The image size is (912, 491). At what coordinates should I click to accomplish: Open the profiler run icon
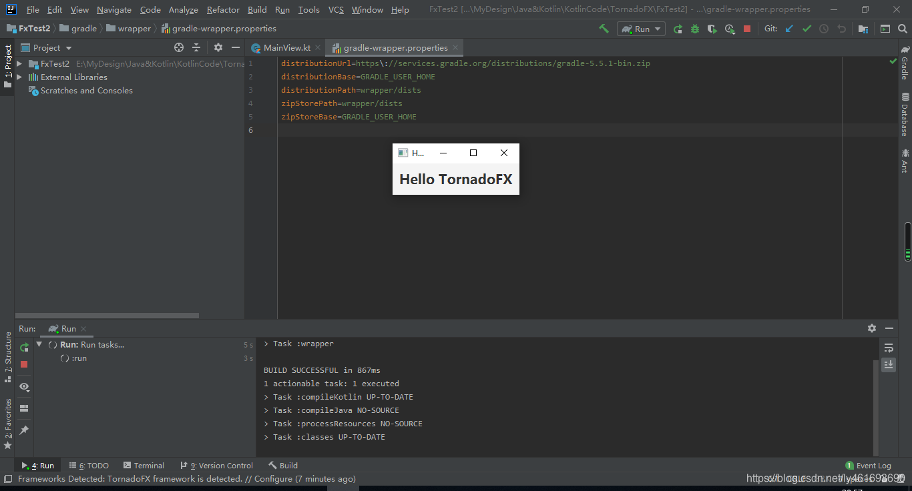730,29
